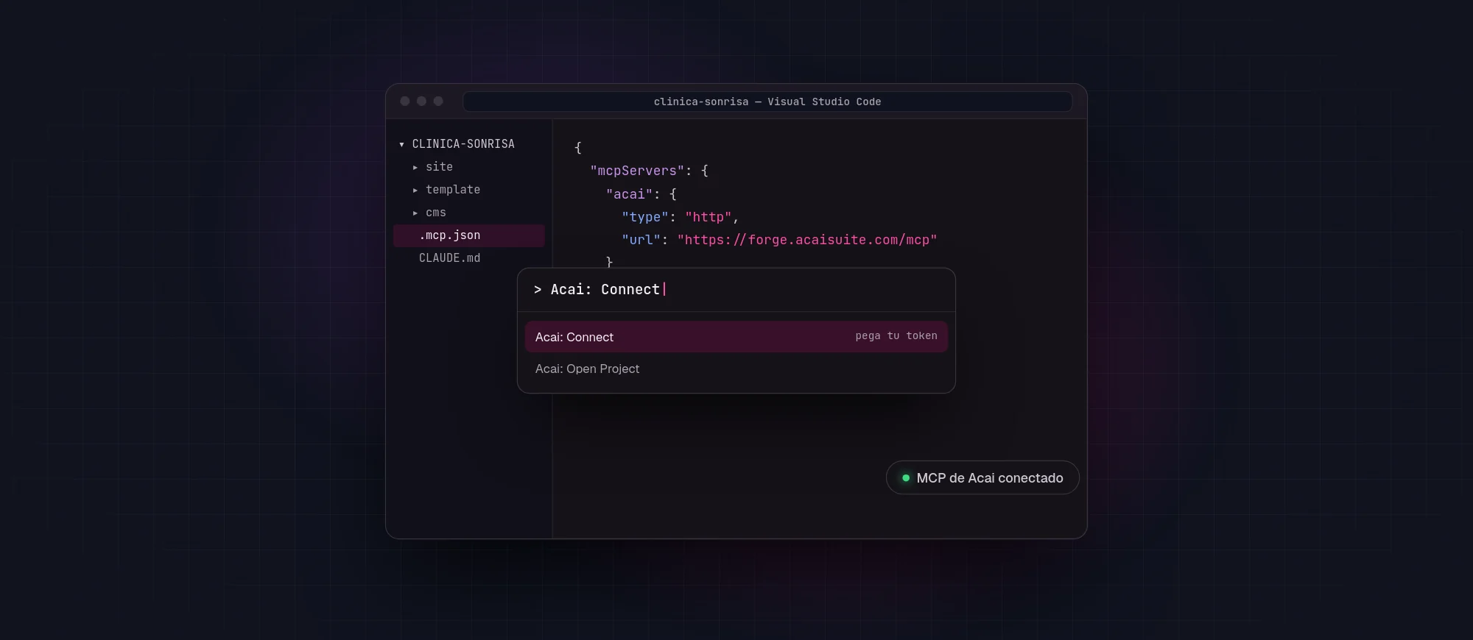Focus the command palette input field
Image resolution: width=1473 pixels, height=640 pixels.
pyautogui.click(x=736, y=290)
